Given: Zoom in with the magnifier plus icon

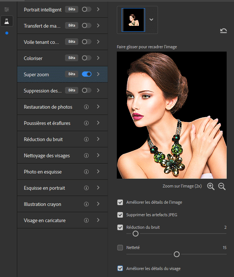Looking at the screenshot, I should pos(210,186).
